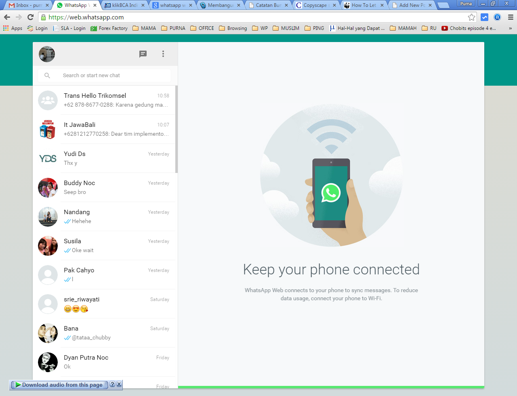Open the WhatsApp three-dot menu

163,54
